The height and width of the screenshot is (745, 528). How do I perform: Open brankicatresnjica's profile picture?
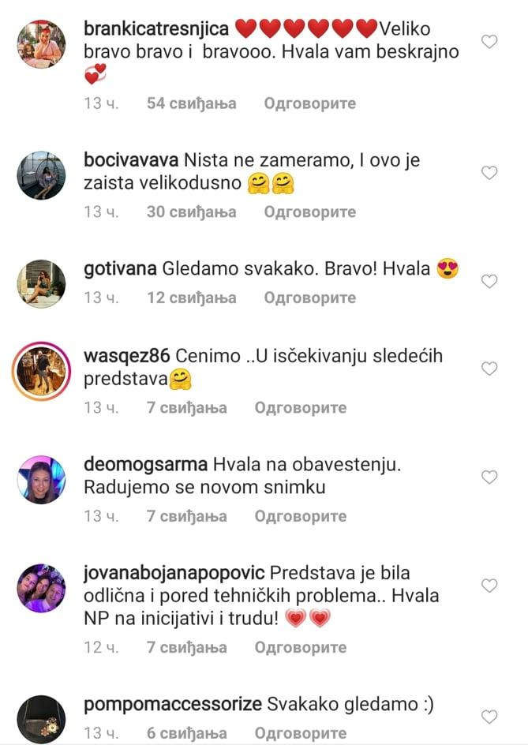[x=41, y=44]
